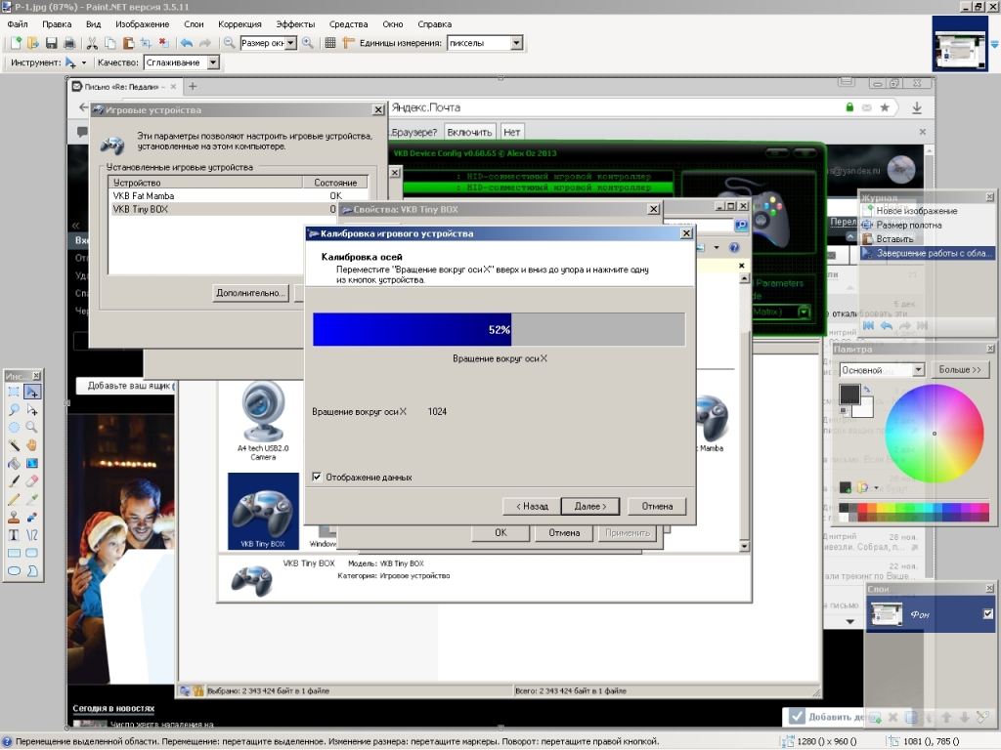Save the image using the floppy disk icon

[x=52, y=43]
